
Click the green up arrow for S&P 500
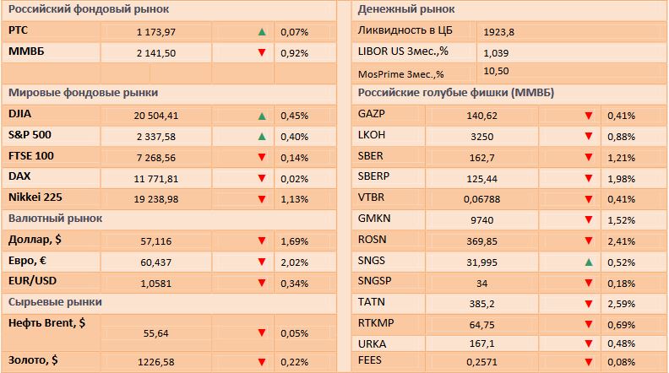point(263,136)
